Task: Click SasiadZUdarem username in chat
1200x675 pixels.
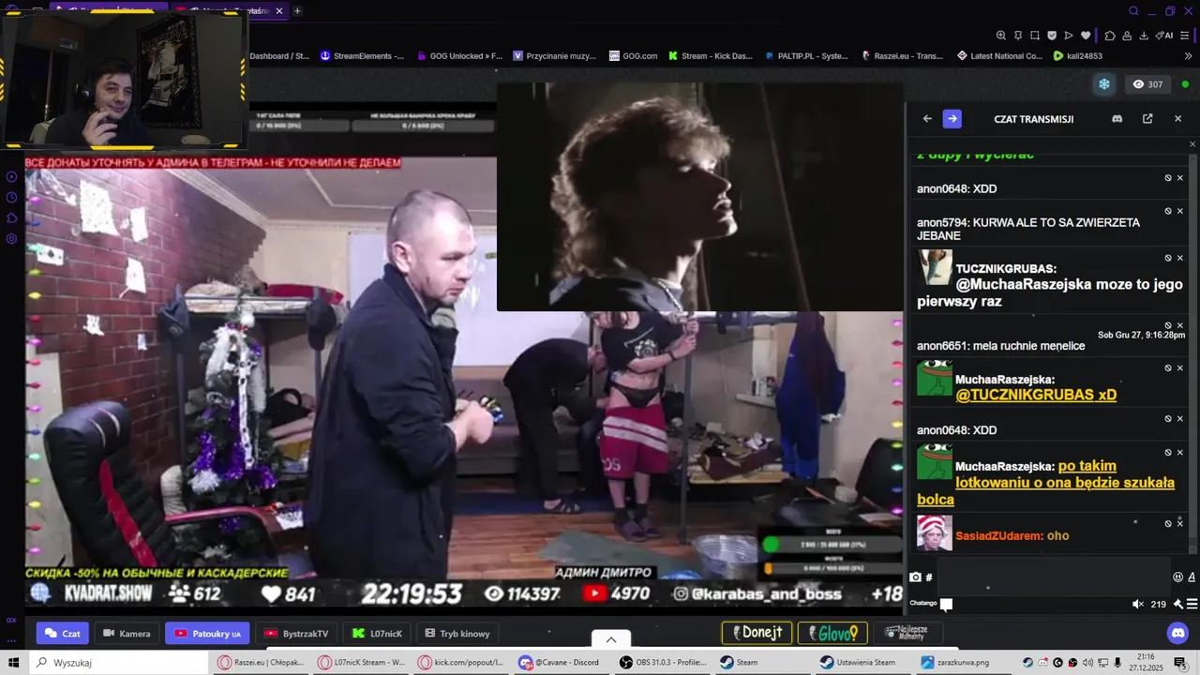Action: (999, 536)
